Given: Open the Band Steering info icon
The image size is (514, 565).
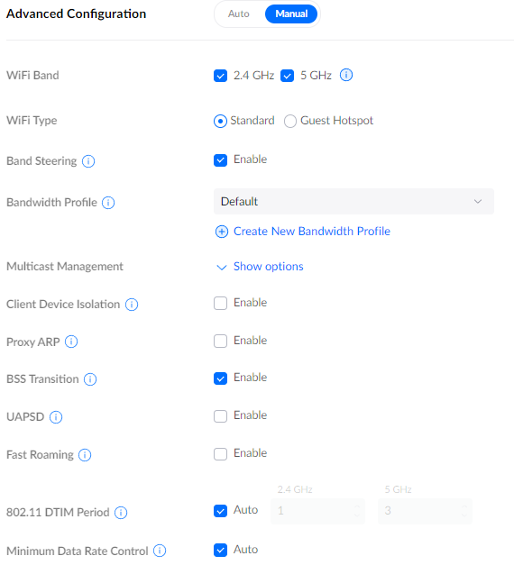Looking at the screenshot, I should (x=88, y=161).
